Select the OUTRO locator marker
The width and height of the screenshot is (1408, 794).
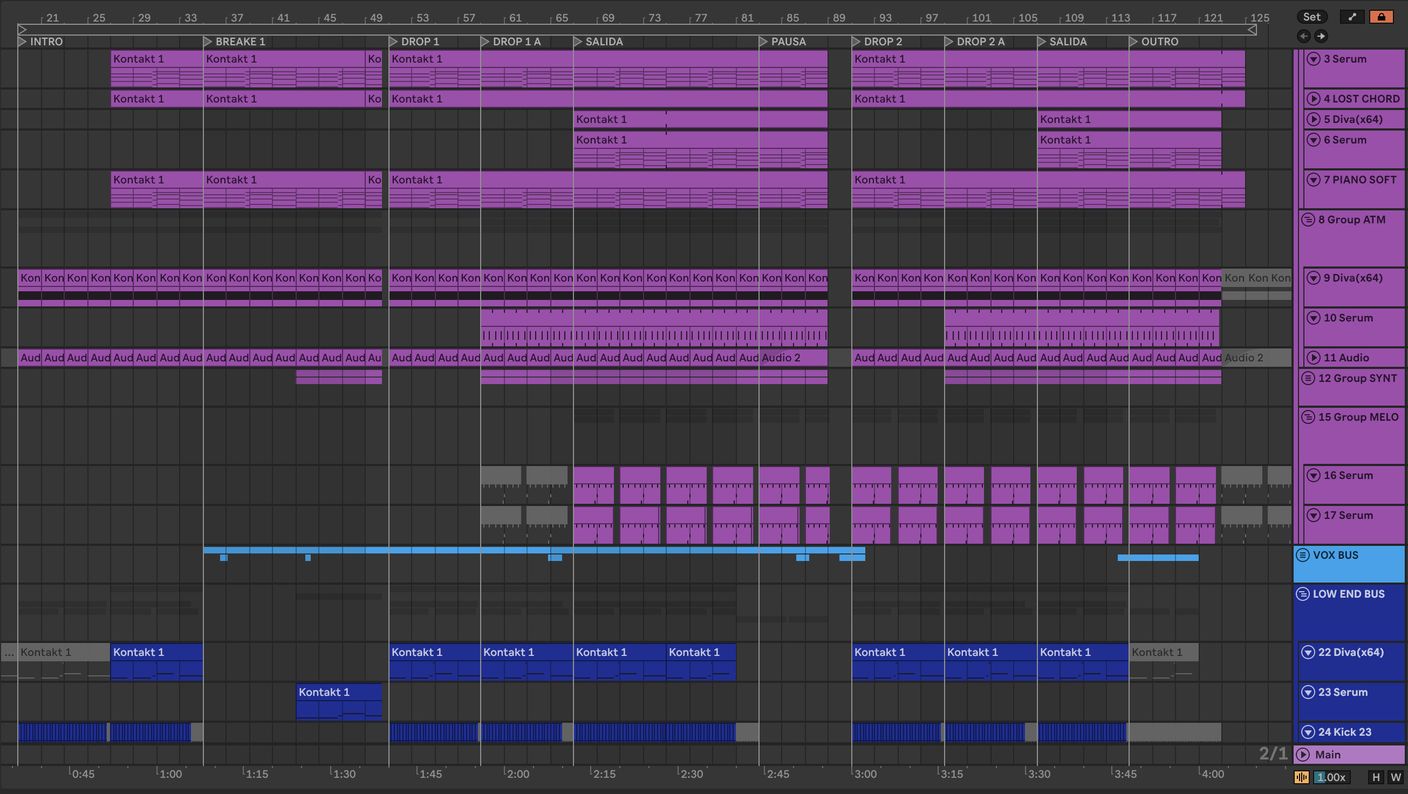pos(1133,42)
